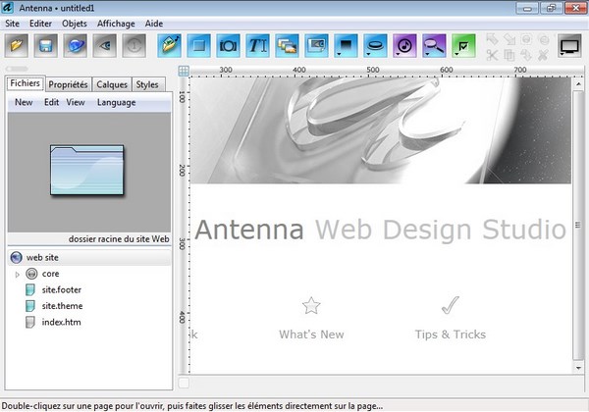Switch to the Fichiers tab
Screen dimensions: 589x412
(x=26, y=83)
